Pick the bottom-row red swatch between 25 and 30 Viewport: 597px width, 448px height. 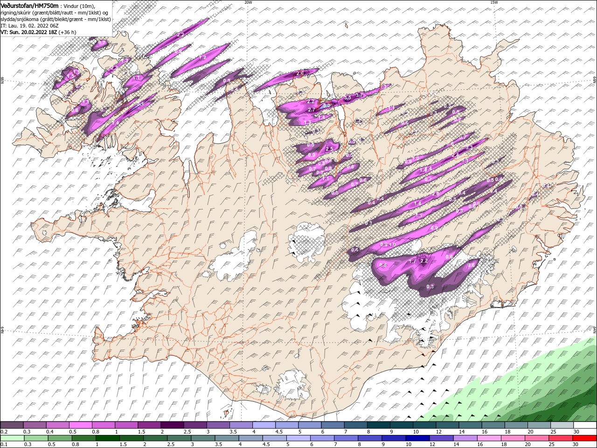(x=560, y=438)
